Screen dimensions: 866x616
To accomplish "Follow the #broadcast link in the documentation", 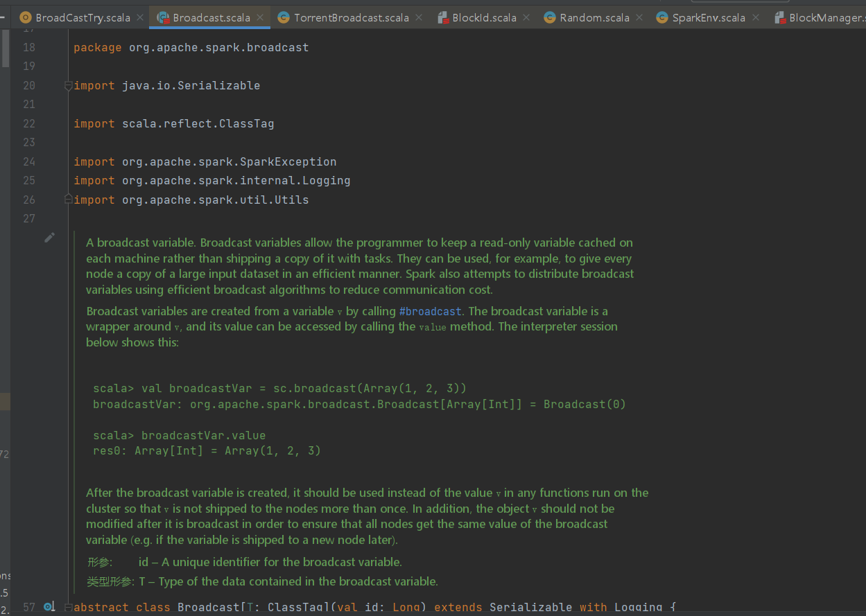I will (430, 311).
